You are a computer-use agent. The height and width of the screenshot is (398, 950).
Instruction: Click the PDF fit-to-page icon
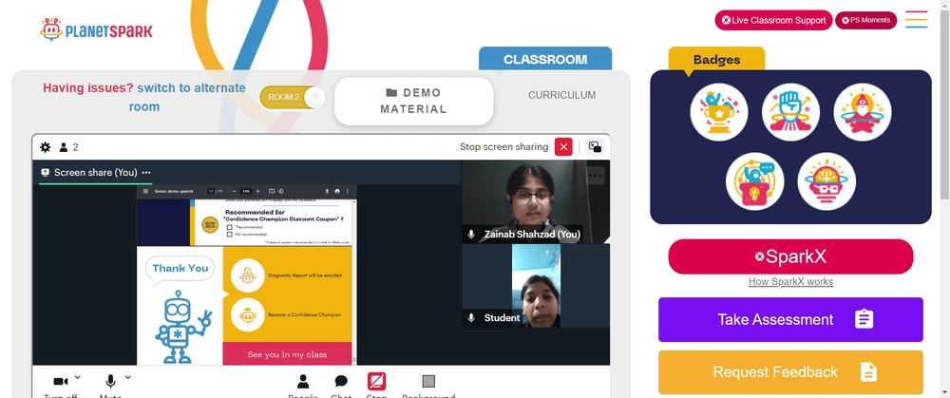click(x=272, y=191)
